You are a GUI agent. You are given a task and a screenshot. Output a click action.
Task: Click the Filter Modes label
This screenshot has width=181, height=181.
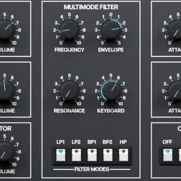click(92, 169)
